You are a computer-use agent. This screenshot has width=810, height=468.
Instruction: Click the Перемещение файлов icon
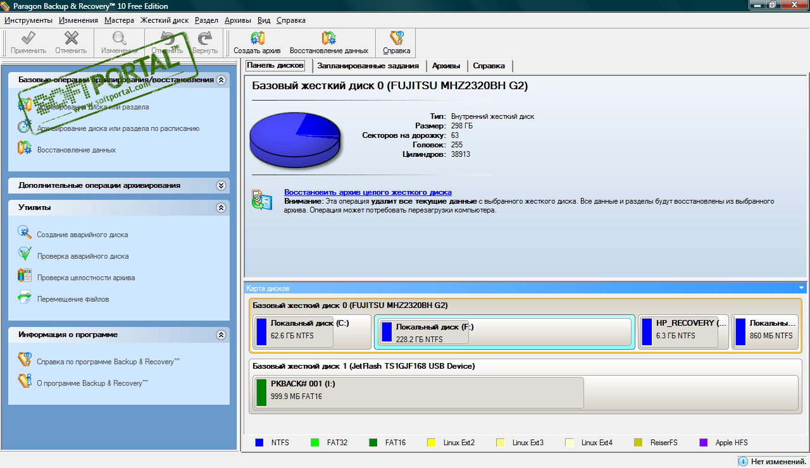[x=25, y=297]
